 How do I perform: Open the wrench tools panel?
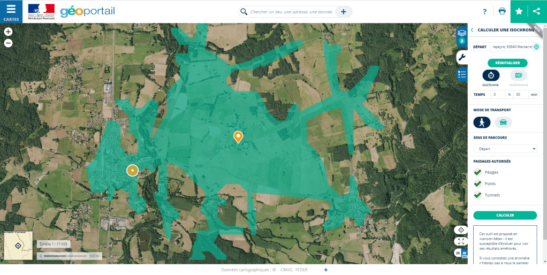coord(461,57)
